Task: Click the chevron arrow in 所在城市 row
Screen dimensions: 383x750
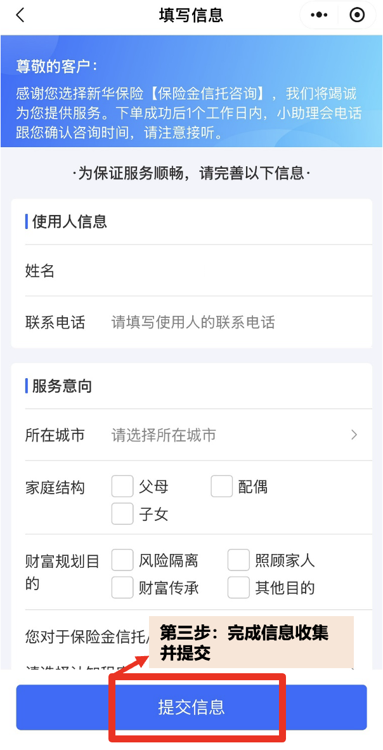Action: pyautogui.click(x=354, y=435)
